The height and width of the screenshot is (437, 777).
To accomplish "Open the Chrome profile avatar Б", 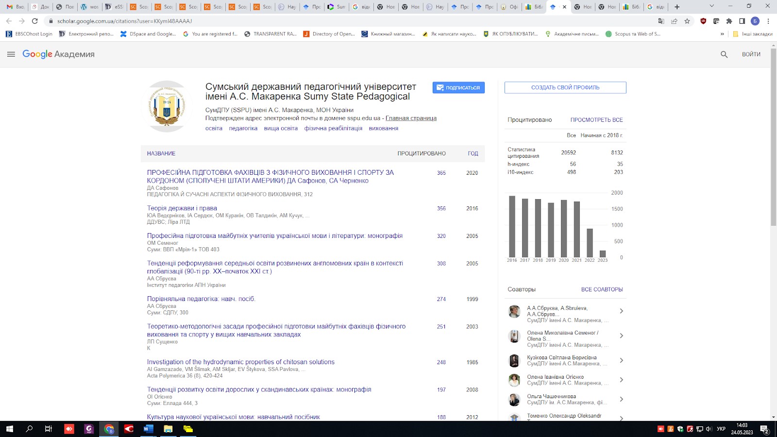I will tap(755, 21).
